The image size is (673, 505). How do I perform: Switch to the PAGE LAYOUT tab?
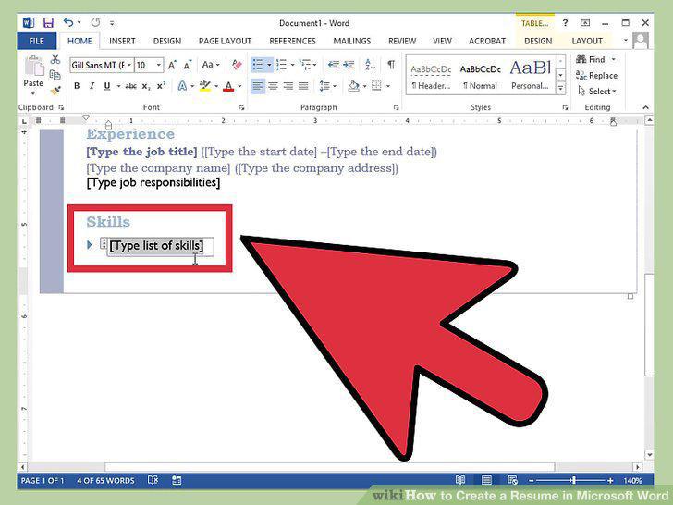pos(225,42)
